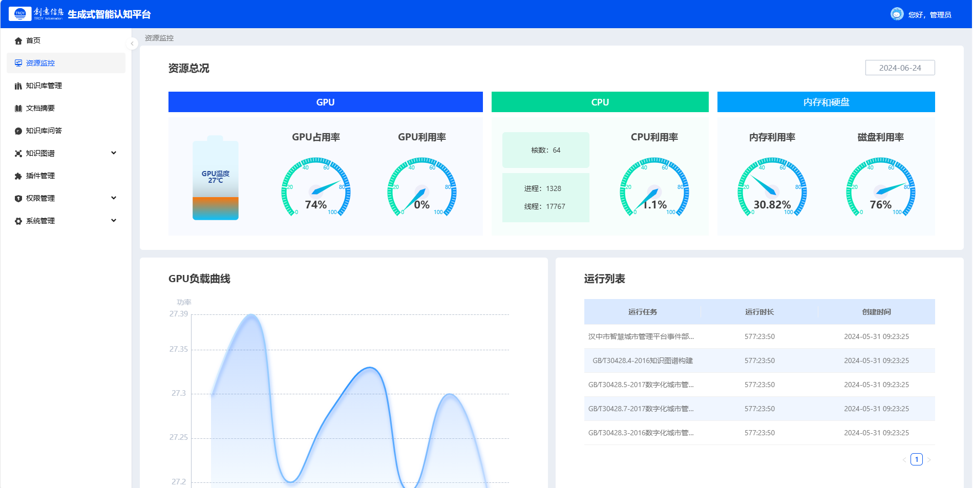
Task: Select the GB/T30428.5-2017数字化城市管... task row
Action: tap(759, 385)
